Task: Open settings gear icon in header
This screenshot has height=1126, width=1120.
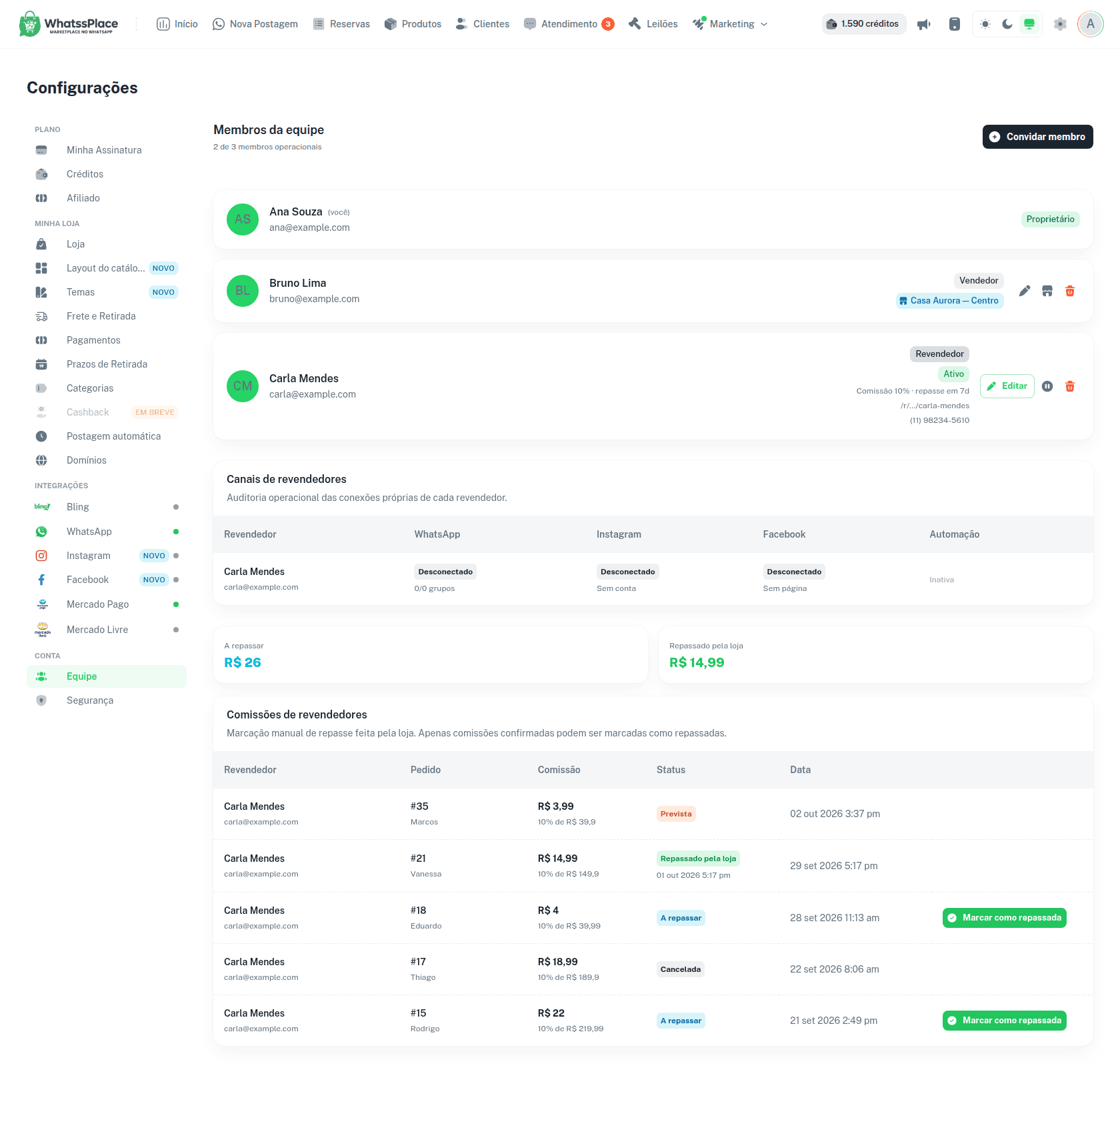Action: tap(1060, 24)
